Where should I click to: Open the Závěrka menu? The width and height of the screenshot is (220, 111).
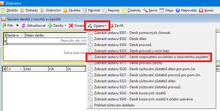(72, 10)
